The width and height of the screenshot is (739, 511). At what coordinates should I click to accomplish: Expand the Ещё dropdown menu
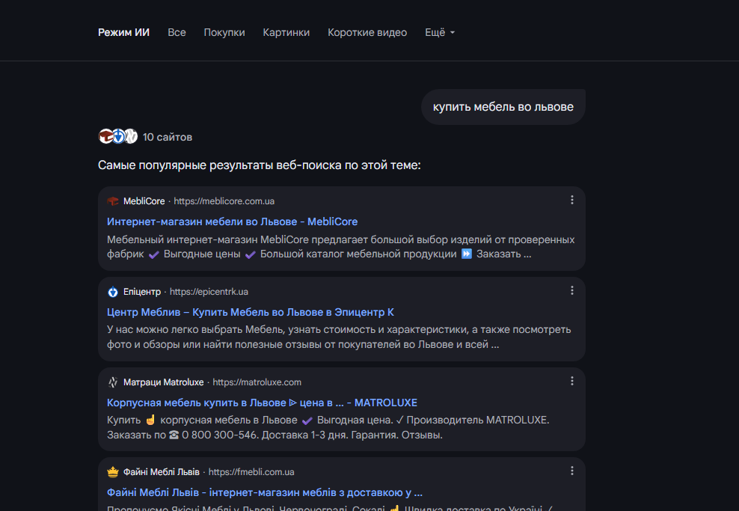click(x=440, y=32)
